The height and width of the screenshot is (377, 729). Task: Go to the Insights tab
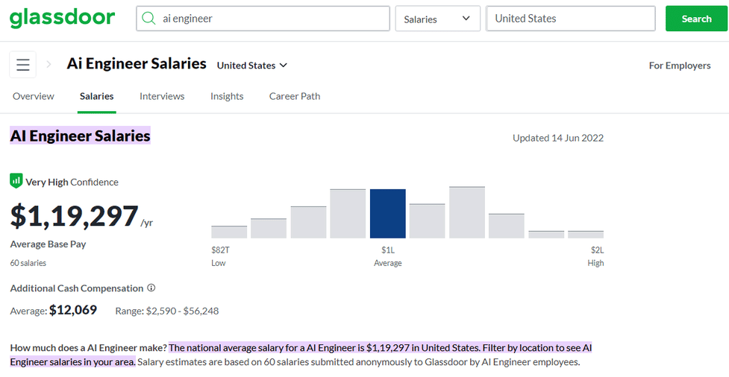pos(227,96)
